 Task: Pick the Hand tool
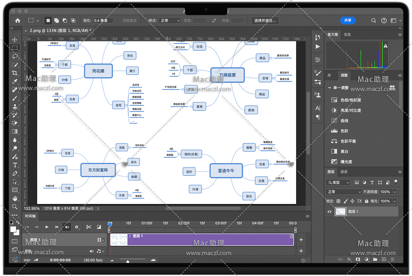tap(15, 198)
